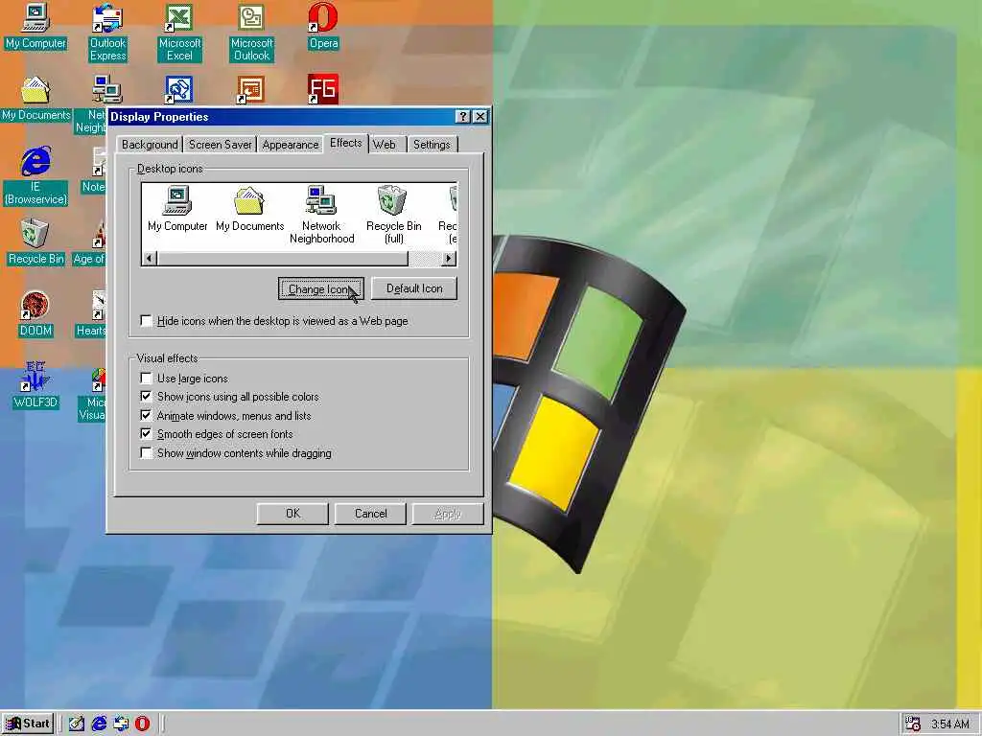Launch Opera from quick launch bar
Viewport: 982px width, 736px height.
tap(143, 724)
